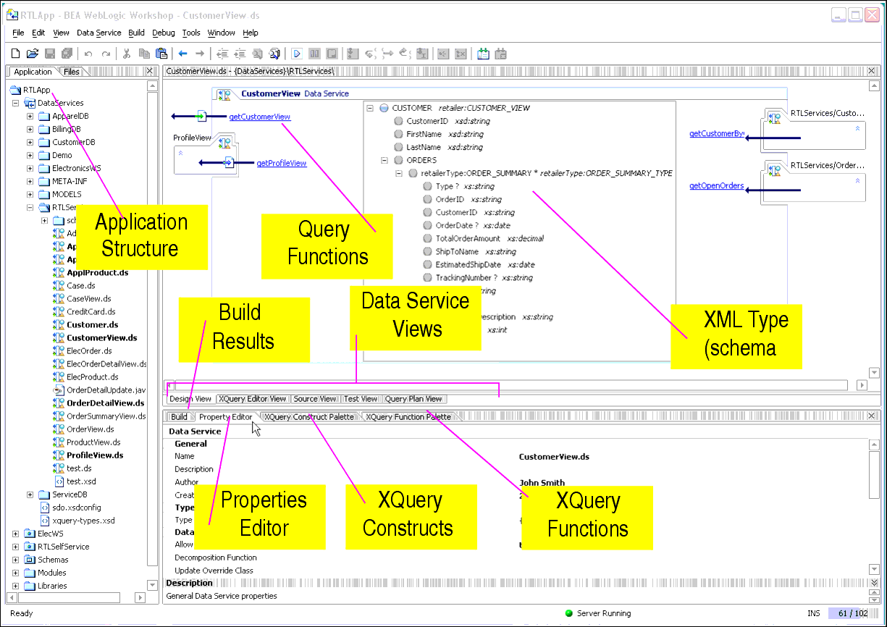Click the Save toolbar icon

point(50,54)
